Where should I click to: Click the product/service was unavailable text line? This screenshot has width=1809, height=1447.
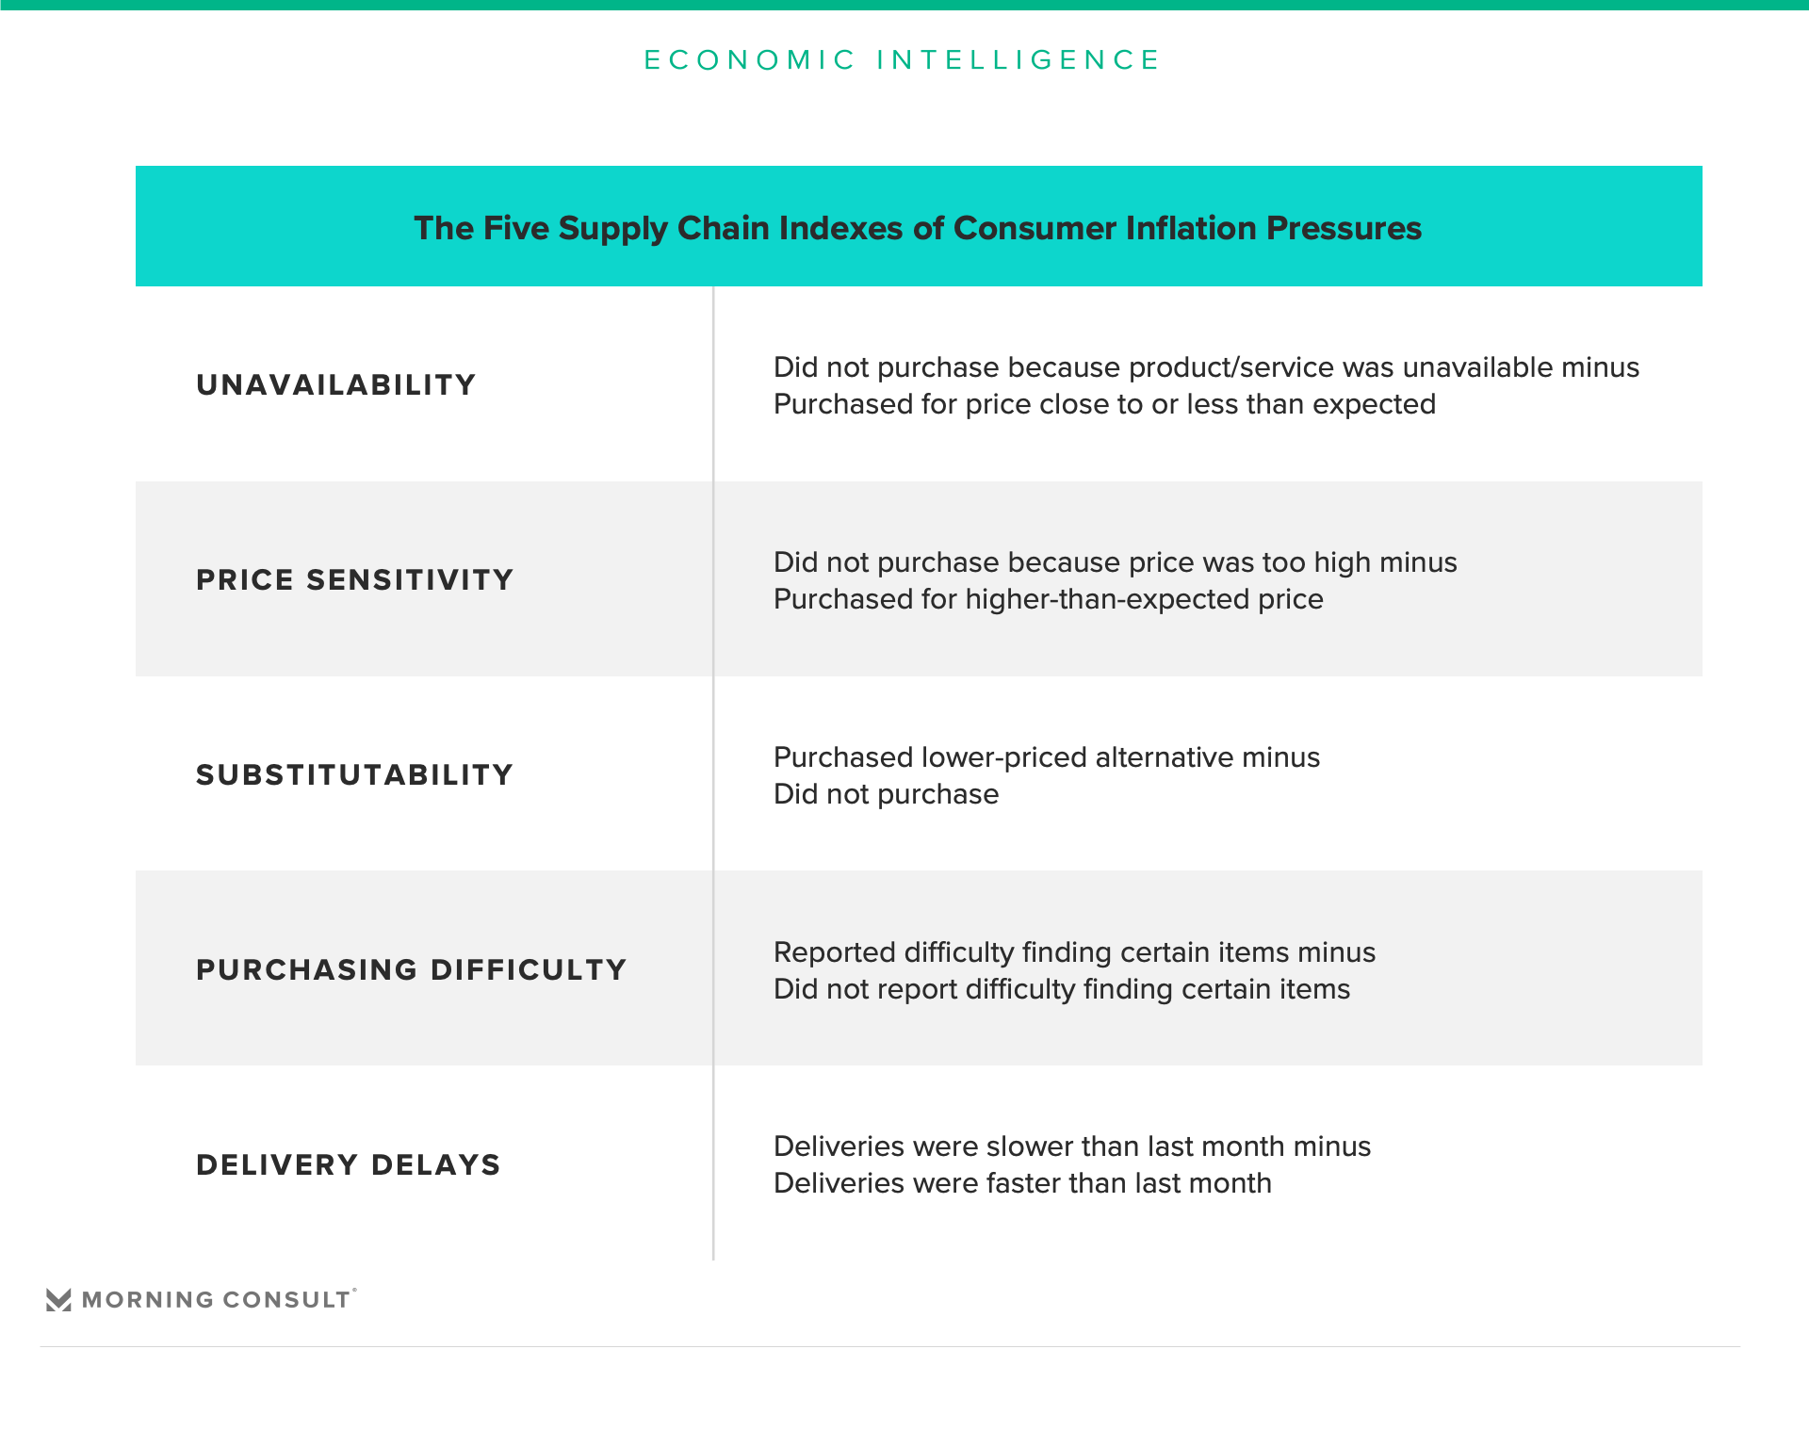[x=1206, y=367]
